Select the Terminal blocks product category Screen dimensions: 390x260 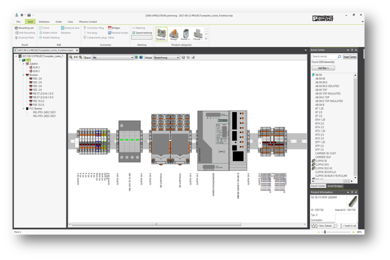point(161,34)
